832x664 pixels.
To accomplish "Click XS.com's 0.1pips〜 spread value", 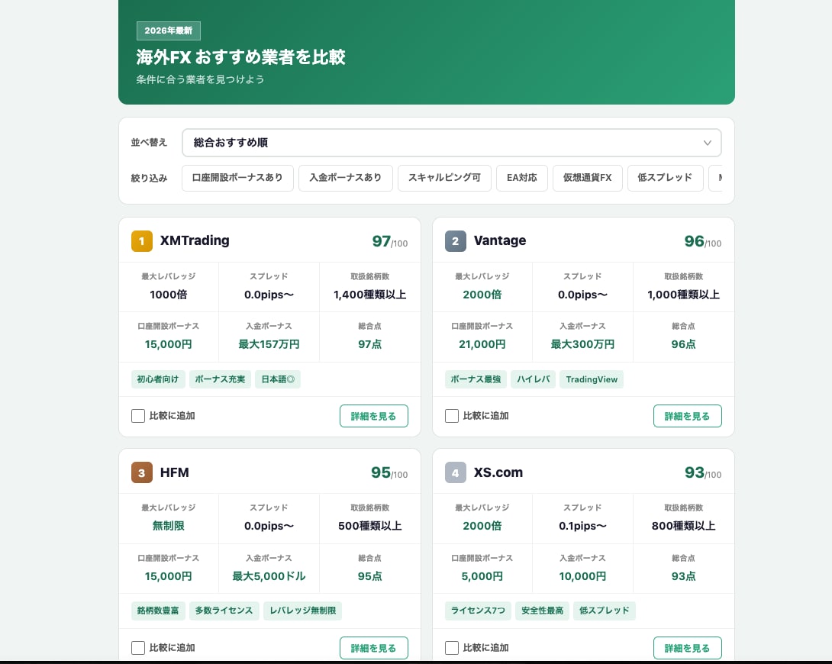I will (582, 526).
